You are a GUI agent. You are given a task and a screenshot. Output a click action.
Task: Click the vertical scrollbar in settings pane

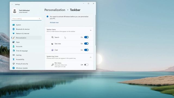(x=95, y=30)
